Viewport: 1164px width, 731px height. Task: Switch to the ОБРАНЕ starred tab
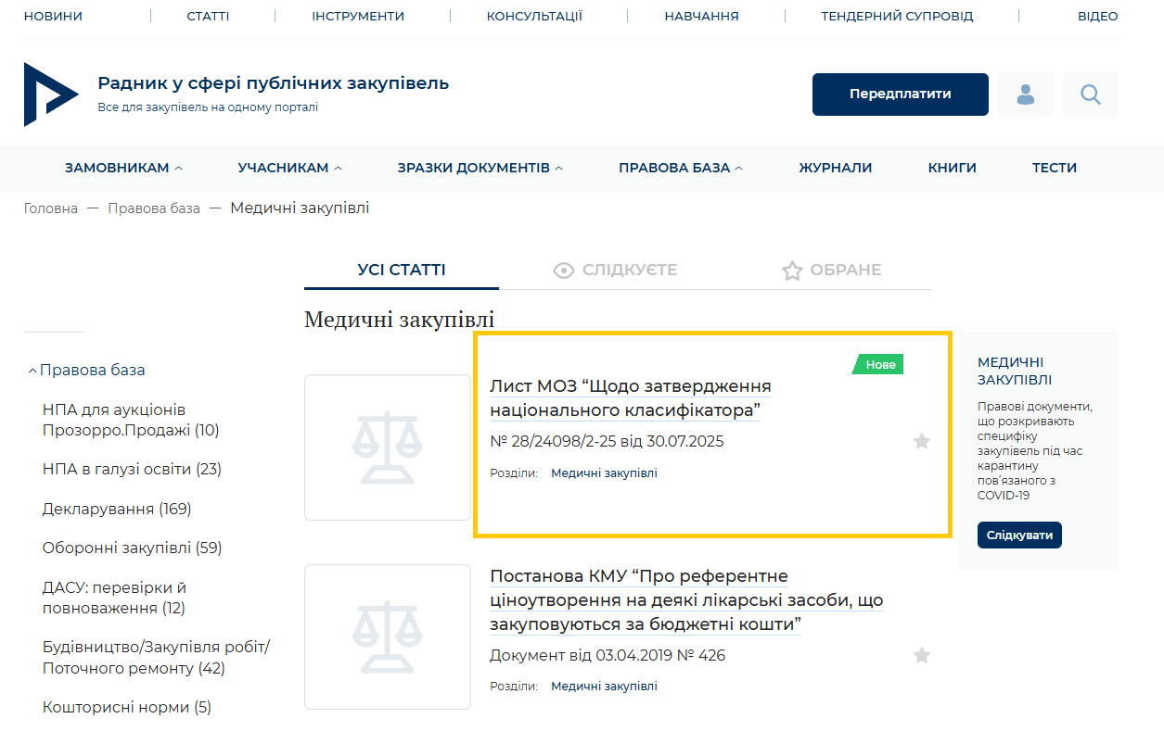pyautogui.click(x=831, y=271)
